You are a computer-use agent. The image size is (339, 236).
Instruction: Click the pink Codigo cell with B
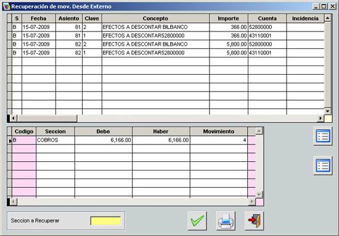pyautogui.click(x=24, y=140)
